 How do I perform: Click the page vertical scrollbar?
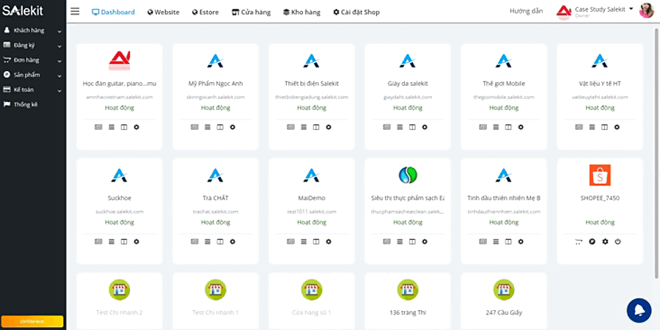(x=656, y=153)
